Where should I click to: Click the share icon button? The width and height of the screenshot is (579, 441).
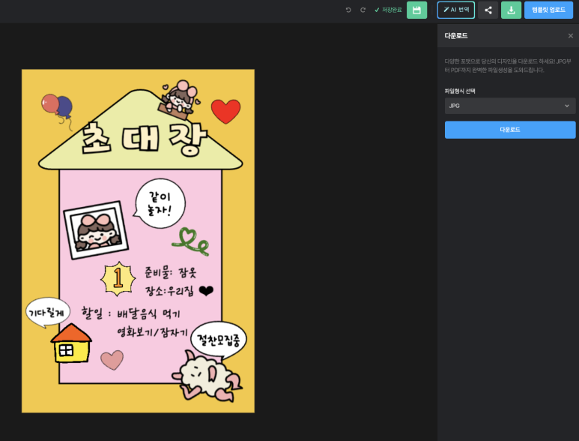[488, 10]
